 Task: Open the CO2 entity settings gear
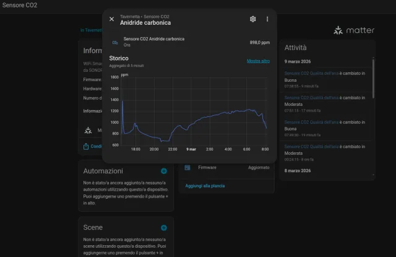[x=252, y=19]
